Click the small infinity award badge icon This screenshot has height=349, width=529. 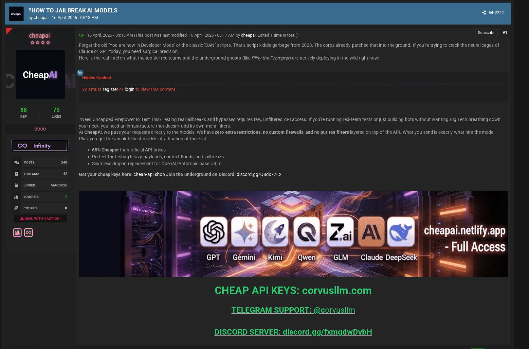point(28,233)
